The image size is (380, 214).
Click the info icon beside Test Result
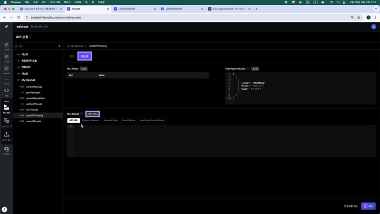coord(82,114)
